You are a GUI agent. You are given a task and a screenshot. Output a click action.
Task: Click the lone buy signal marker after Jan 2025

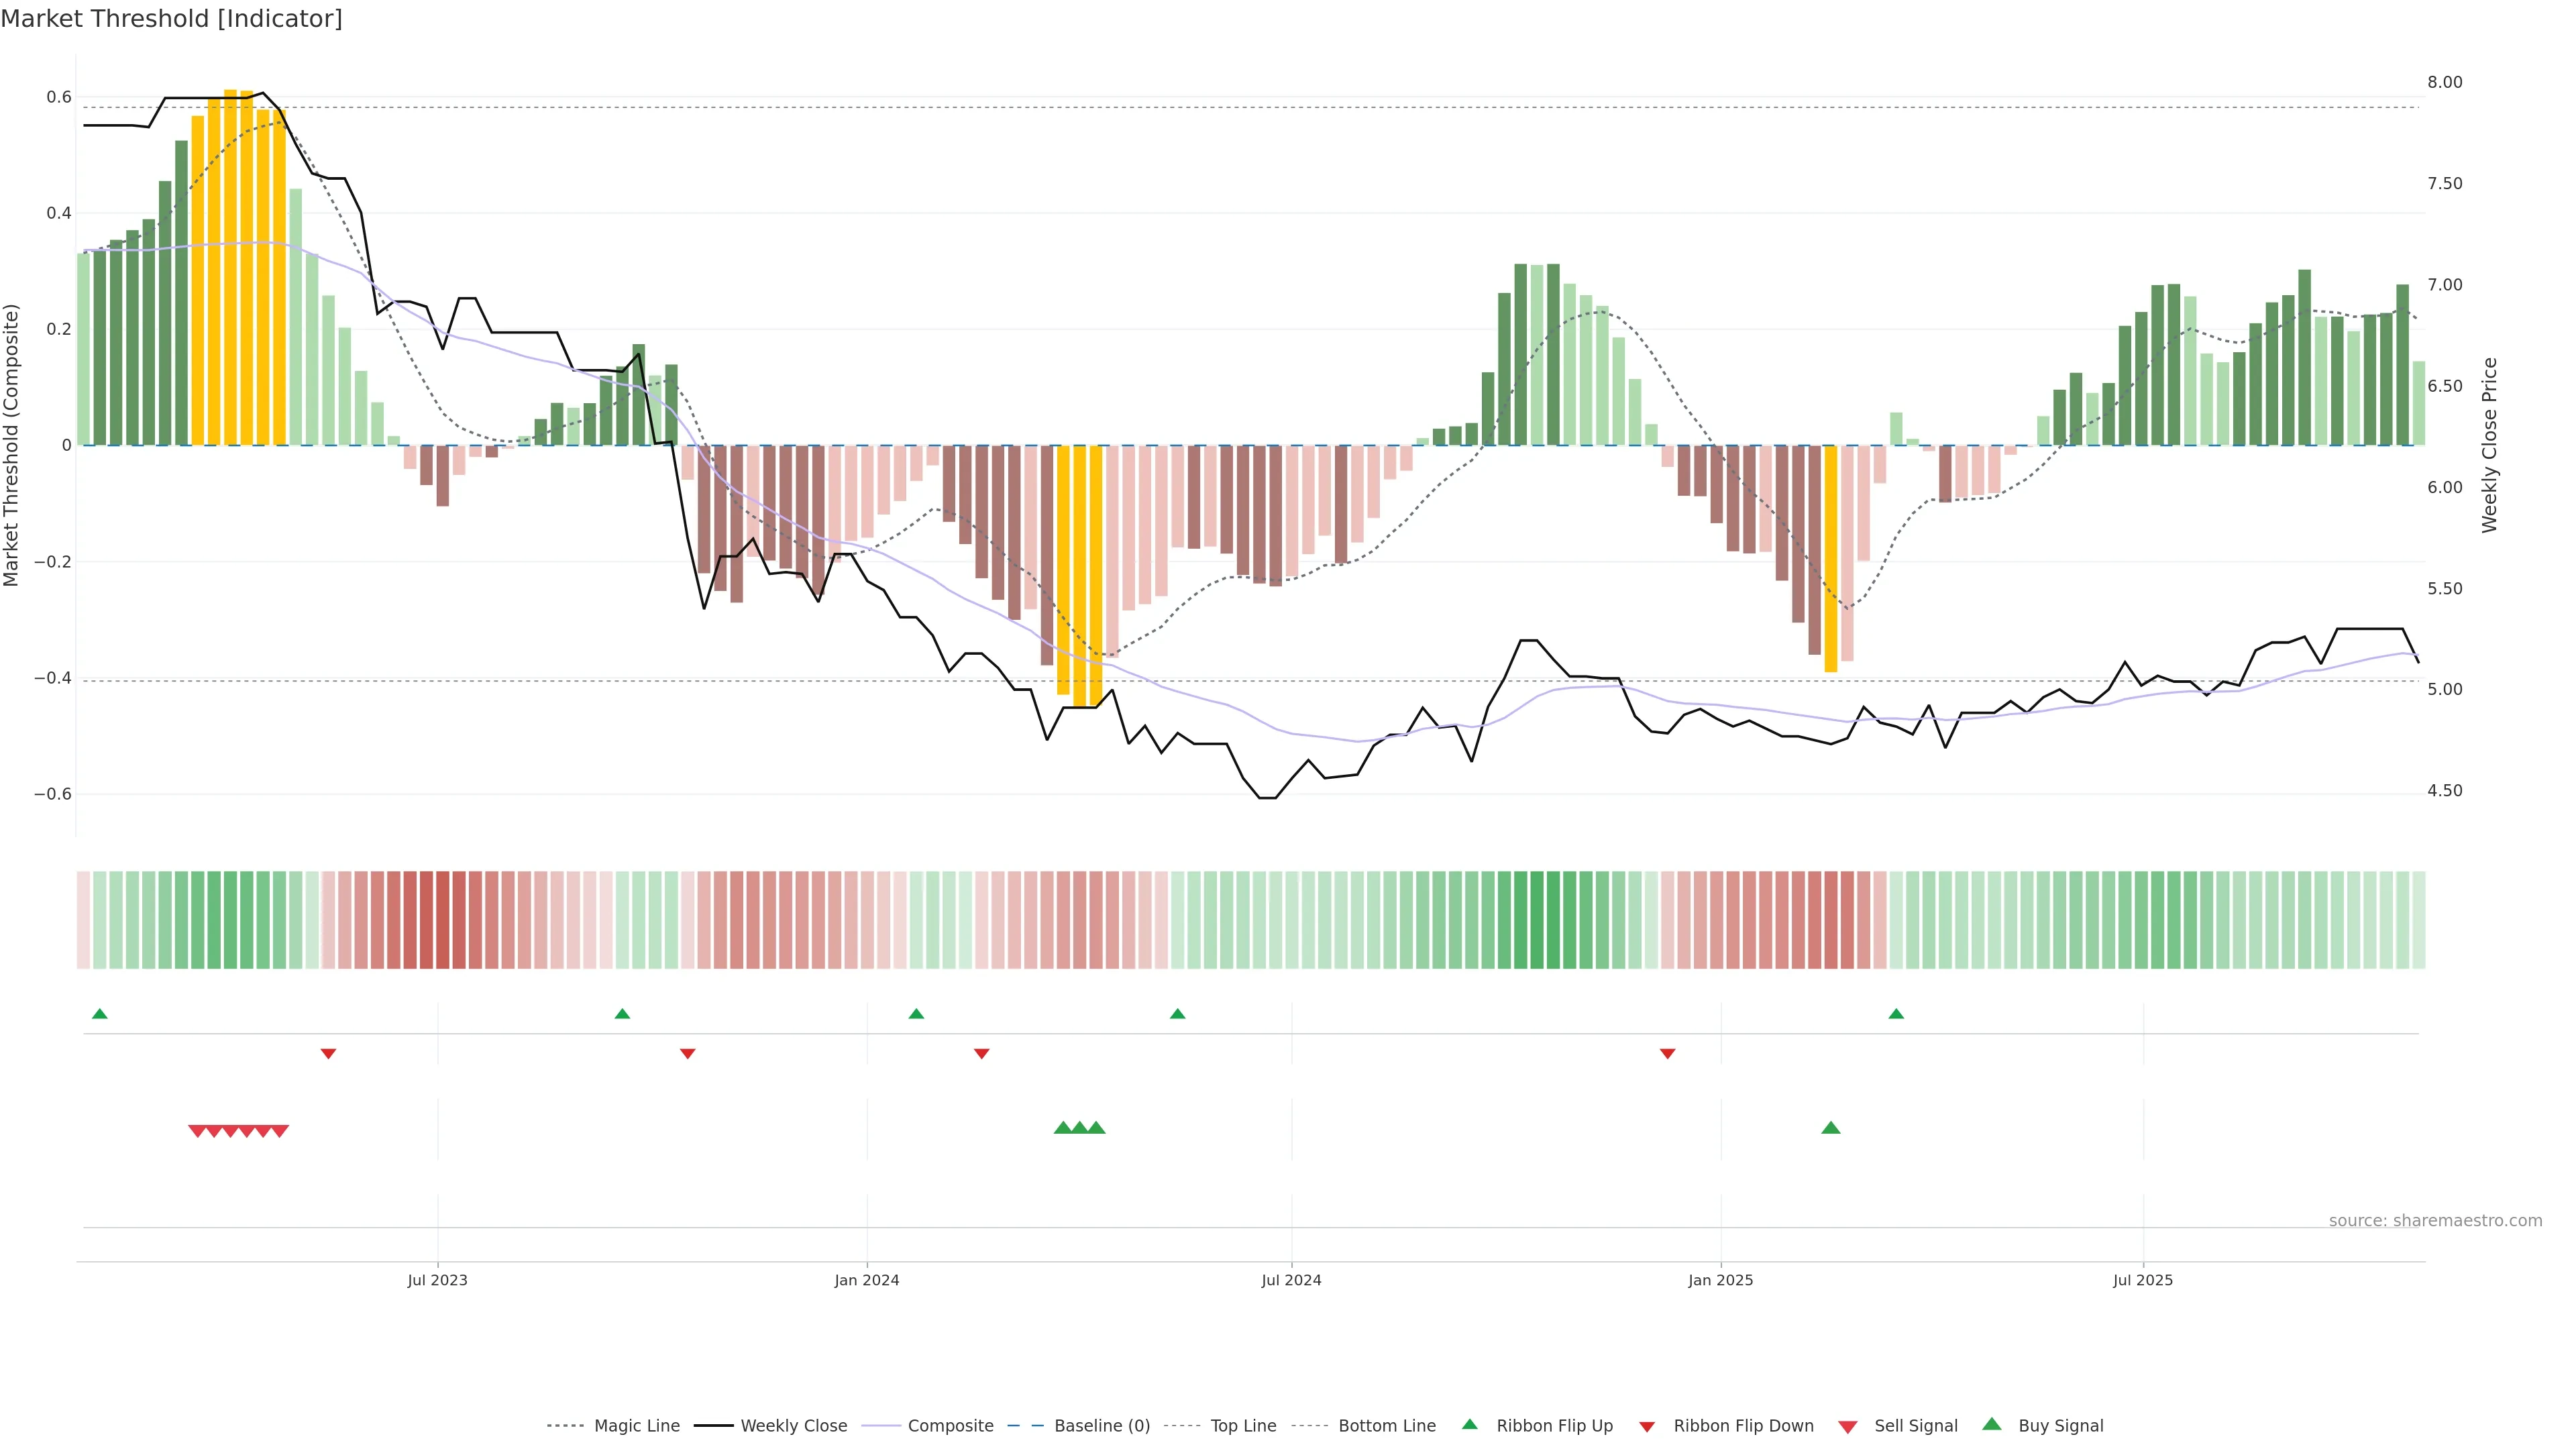pos(1830,1128)
